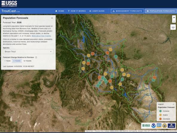Select the westernmost lowest yellow marker
Viewport: 177px width, 133px height.
(x=83, y=69)
